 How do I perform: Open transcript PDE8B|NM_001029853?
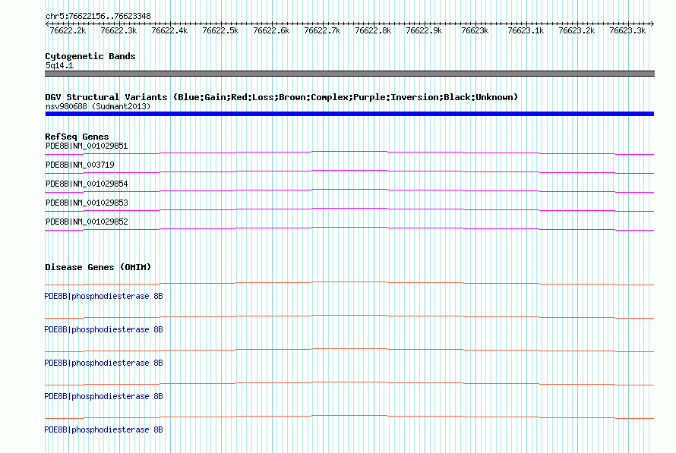pyautogui.click(x=87, y=203)
